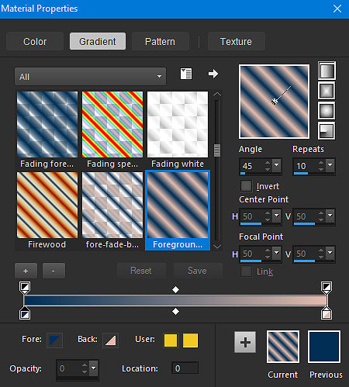
Task: Click the plus add to palette button
Action: [245, 342]
